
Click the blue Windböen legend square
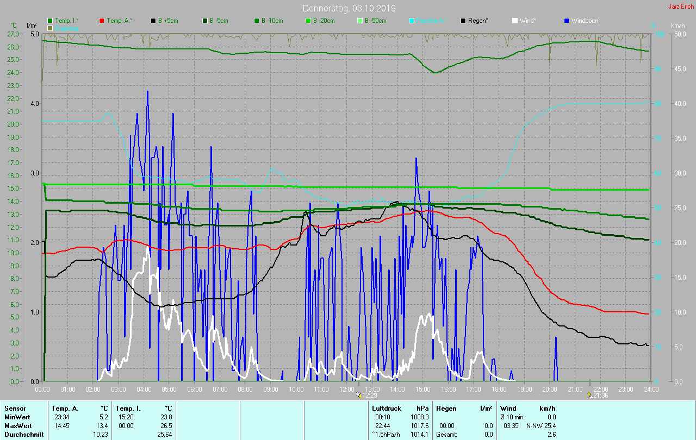tap(567, 21)
